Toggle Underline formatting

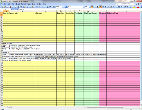(x=97, y=7)
